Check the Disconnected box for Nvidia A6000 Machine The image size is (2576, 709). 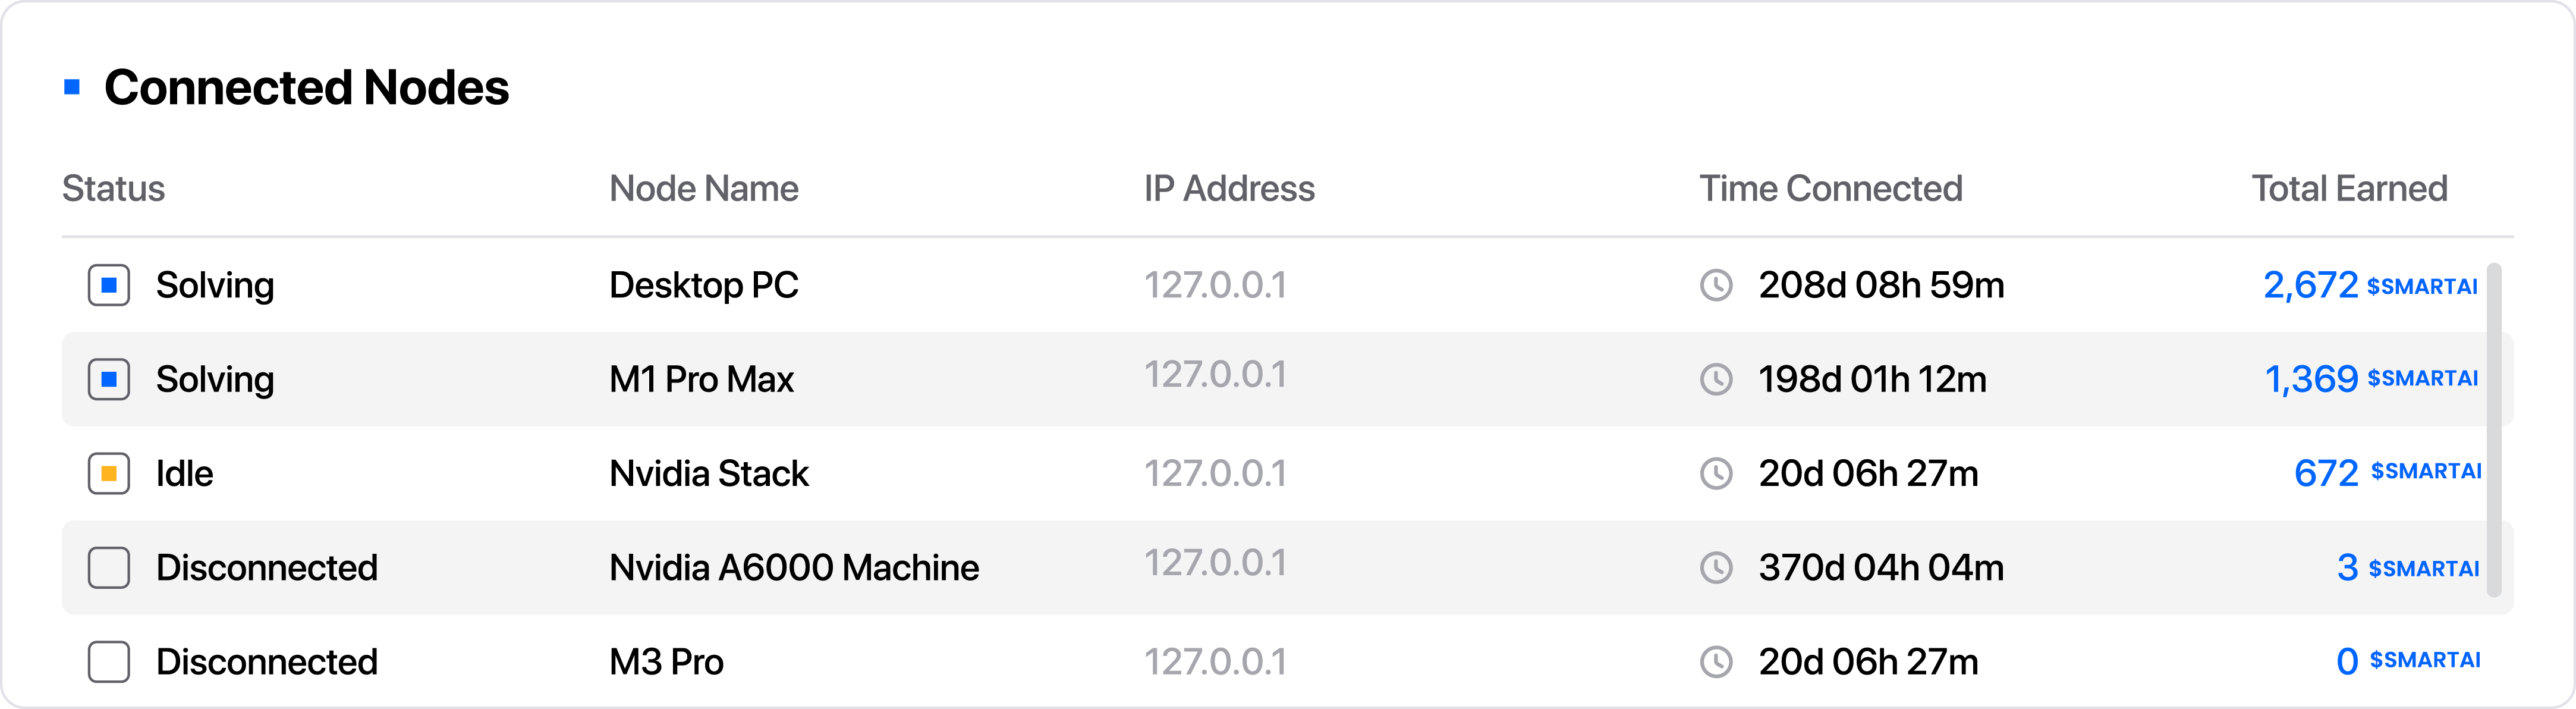(109, 567)
